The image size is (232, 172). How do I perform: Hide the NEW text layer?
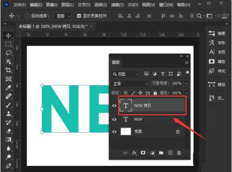[114, 119]
